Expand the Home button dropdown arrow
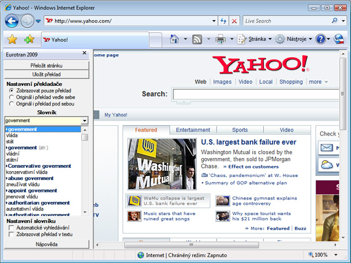The width and height of the screenshot is (351, 263). point(185,39)
